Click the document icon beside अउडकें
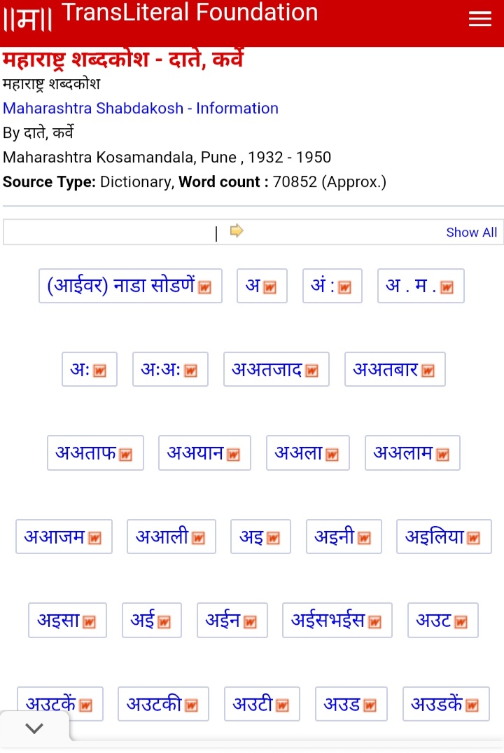 pyautogui.click(x=472, y=705)
